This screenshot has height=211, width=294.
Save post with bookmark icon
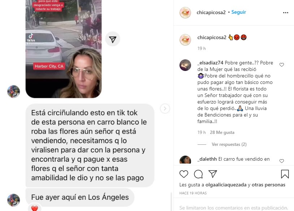click(x=285, y=174)
